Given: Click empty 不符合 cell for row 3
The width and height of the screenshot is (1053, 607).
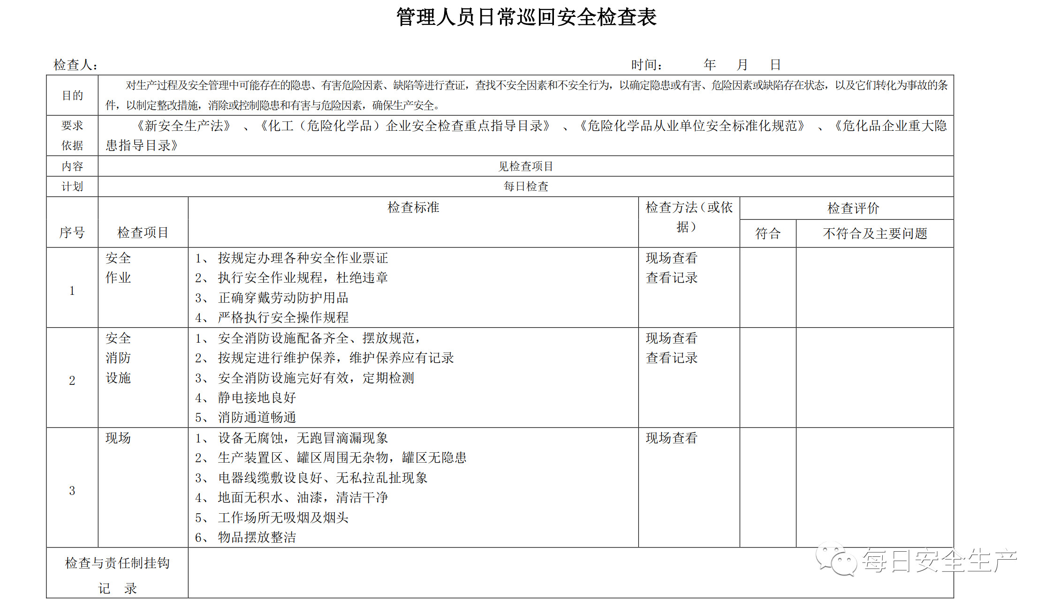Looking at the screenshot, I should point(875,487).
